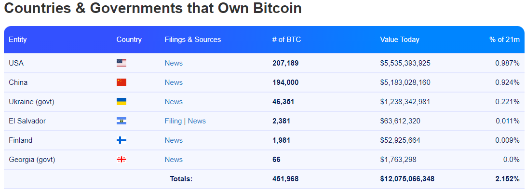Click the Filings & Sources column header
Viewport: 526px width, 189px height.
pos(192,40)
